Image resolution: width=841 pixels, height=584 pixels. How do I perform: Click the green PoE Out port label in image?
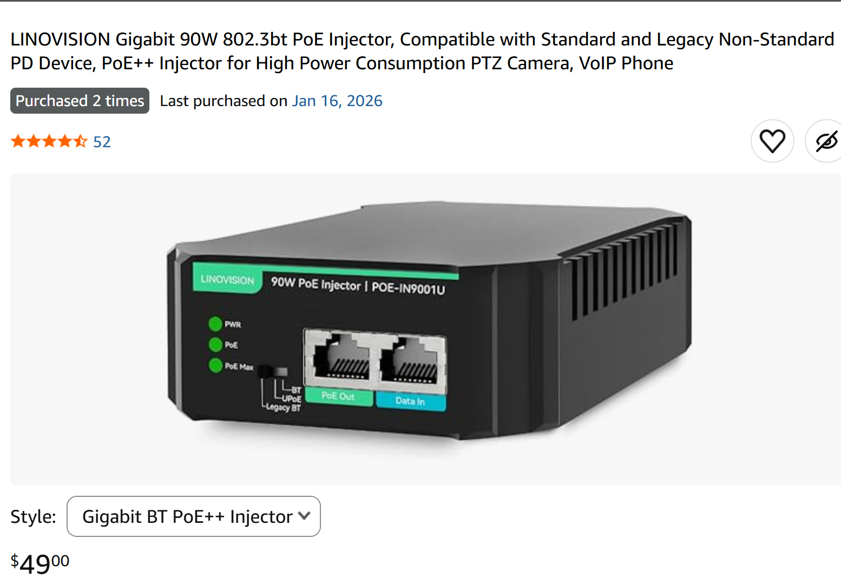coord(339,396)
